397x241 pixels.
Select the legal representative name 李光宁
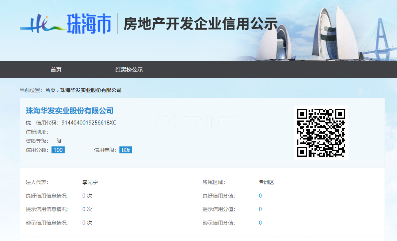click(90, 182)
